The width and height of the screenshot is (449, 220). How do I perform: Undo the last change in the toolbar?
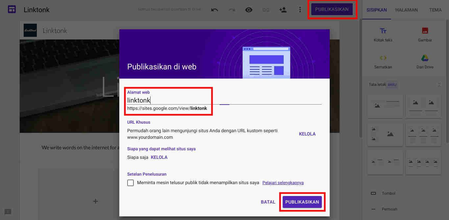pos(214,10)
